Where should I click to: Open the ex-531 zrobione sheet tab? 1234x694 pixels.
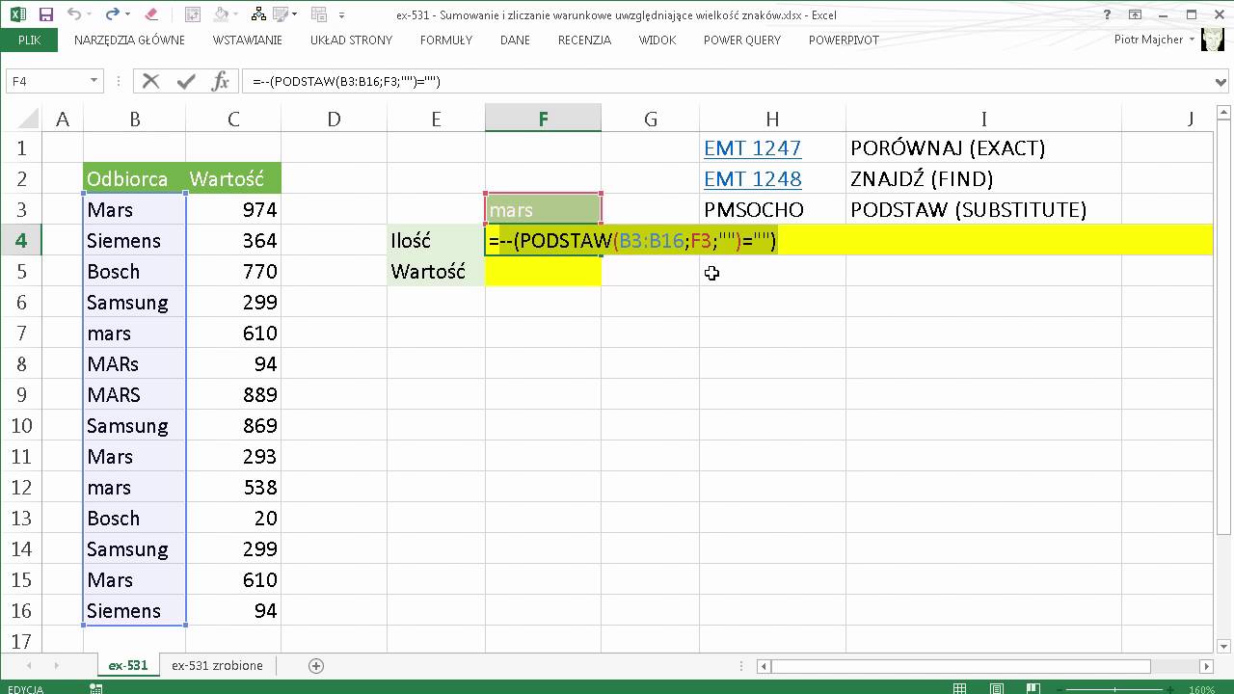tap(217, 665)
